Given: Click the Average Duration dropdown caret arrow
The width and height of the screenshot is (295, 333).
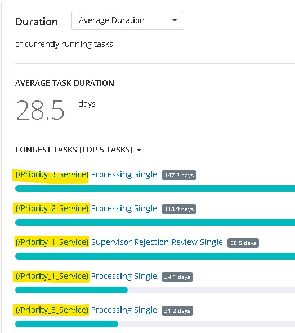Looking at the screenshot, I should click(175, 20).
